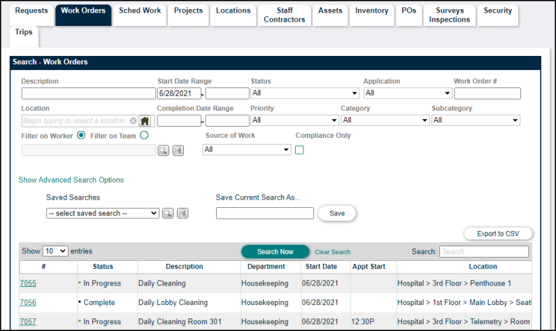This screenshot has height=331, width=556.
Task: Open the Source of Work dropdown
Action: tap(247, 149)
